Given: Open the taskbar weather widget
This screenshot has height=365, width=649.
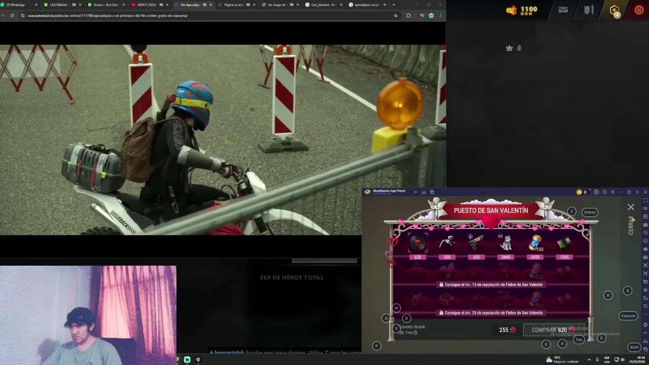Looking at the screenshot, I should coord(562,359).
